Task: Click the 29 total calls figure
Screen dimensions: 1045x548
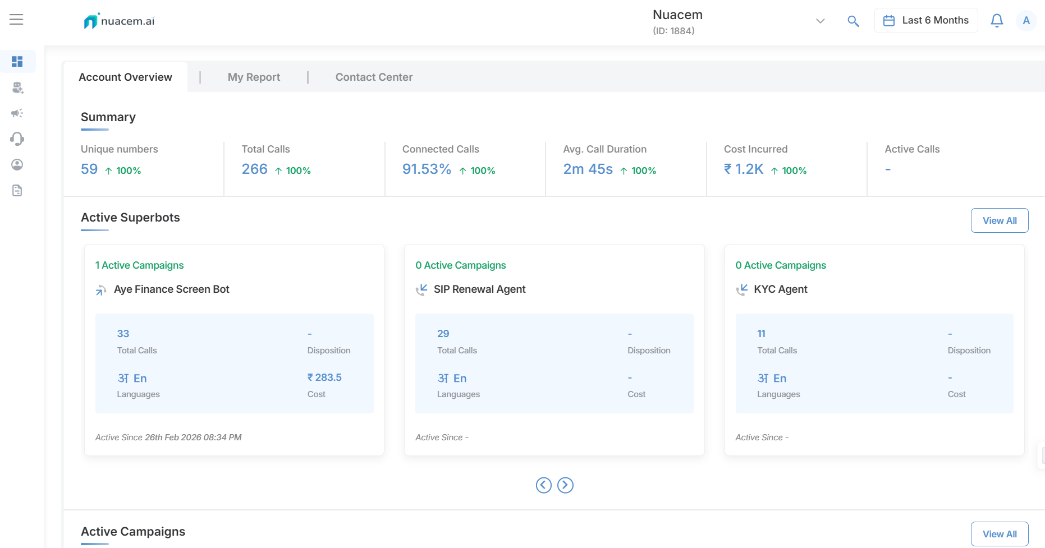Action: [443, 334]
